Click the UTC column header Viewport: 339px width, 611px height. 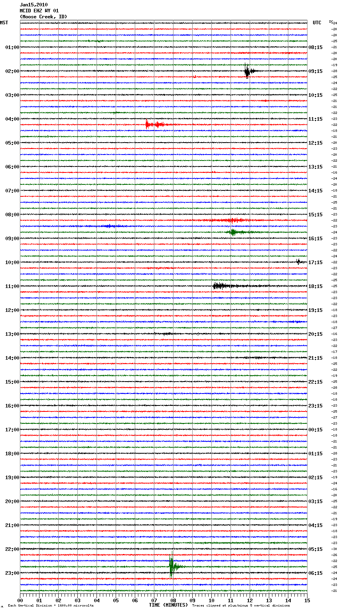[x=317, y=23]
